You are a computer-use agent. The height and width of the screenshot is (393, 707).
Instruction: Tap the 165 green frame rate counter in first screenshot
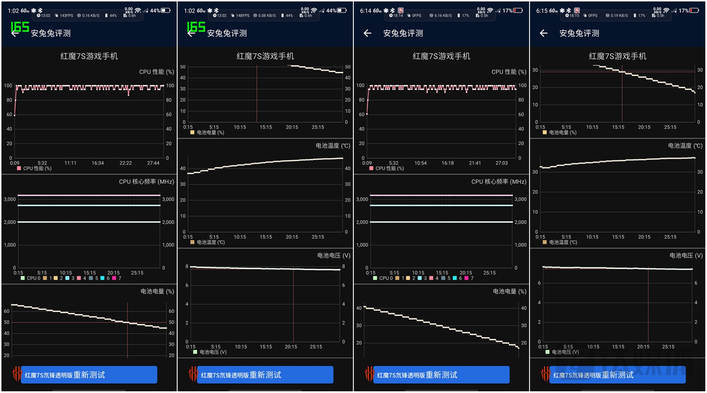point(20,27)
